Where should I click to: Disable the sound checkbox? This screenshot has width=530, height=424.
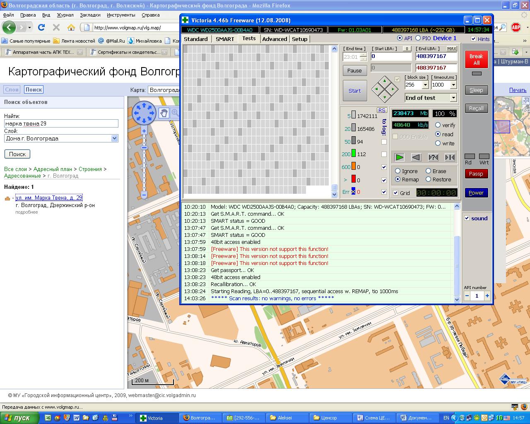click(467, 218)
